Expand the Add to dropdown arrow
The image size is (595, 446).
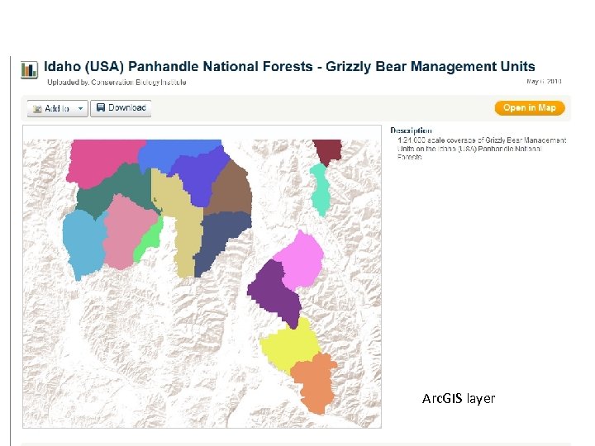point(80,108)
